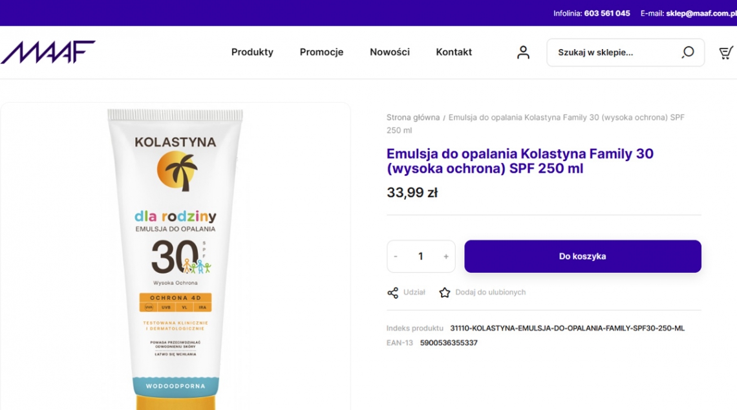
Task: Open the Nowości section
Action: point(389,52)
